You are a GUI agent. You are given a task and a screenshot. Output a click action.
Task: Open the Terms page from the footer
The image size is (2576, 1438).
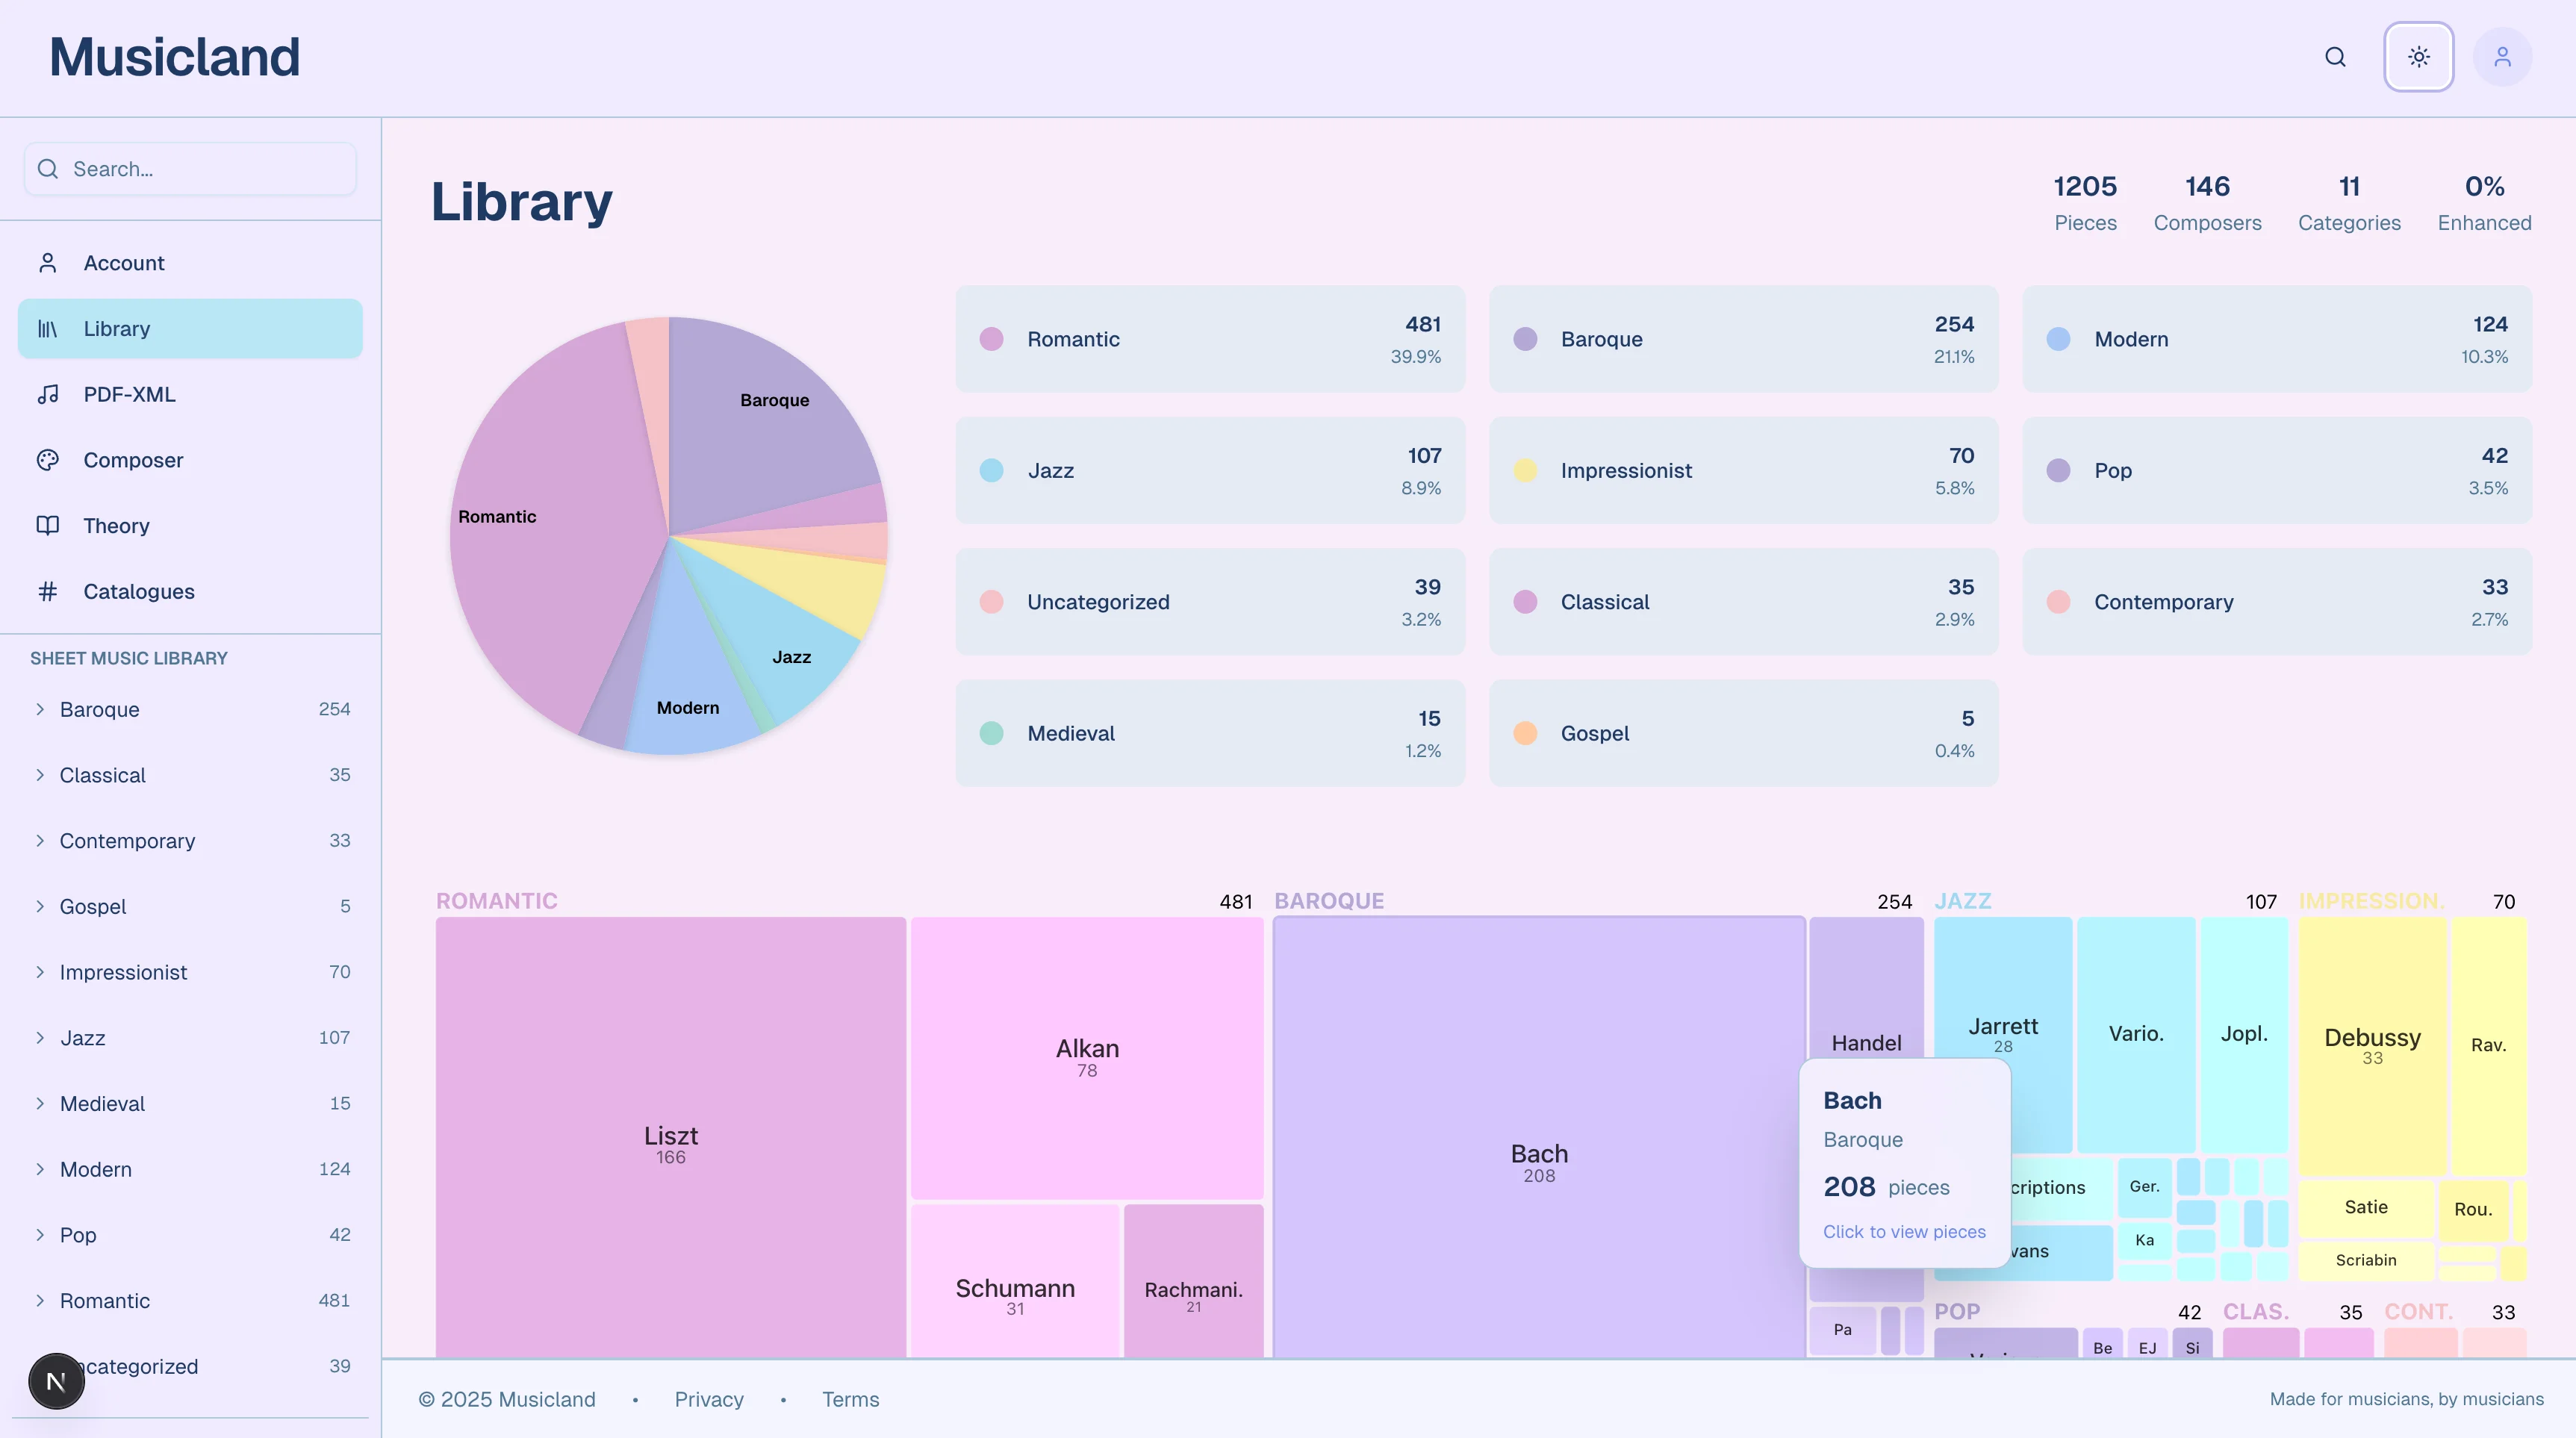pos(850,1400)
